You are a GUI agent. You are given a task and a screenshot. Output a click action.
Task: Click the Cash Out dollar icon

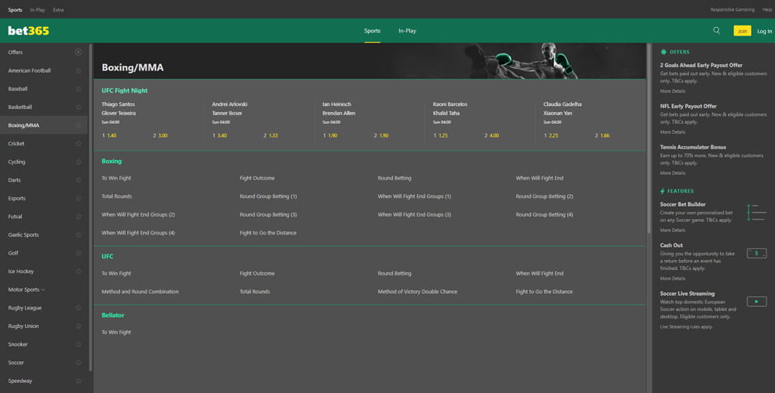tap(756, 254)
